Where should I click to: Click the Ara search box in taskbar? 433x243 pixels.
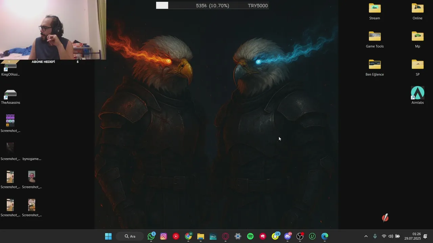point(130,236)
